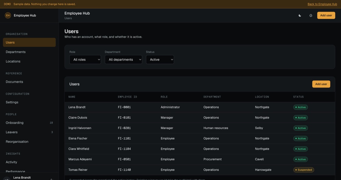The width and height of the screenshot is (341, 180).
Task: Select the Elena Fischer row name
Action: tap(78, 139)
